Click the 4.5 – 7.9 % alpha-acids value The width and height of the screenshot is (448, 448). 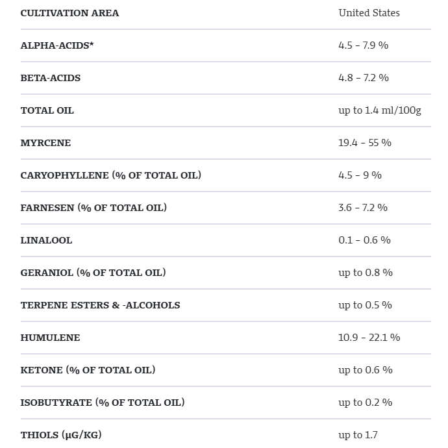tap(364, 45)
